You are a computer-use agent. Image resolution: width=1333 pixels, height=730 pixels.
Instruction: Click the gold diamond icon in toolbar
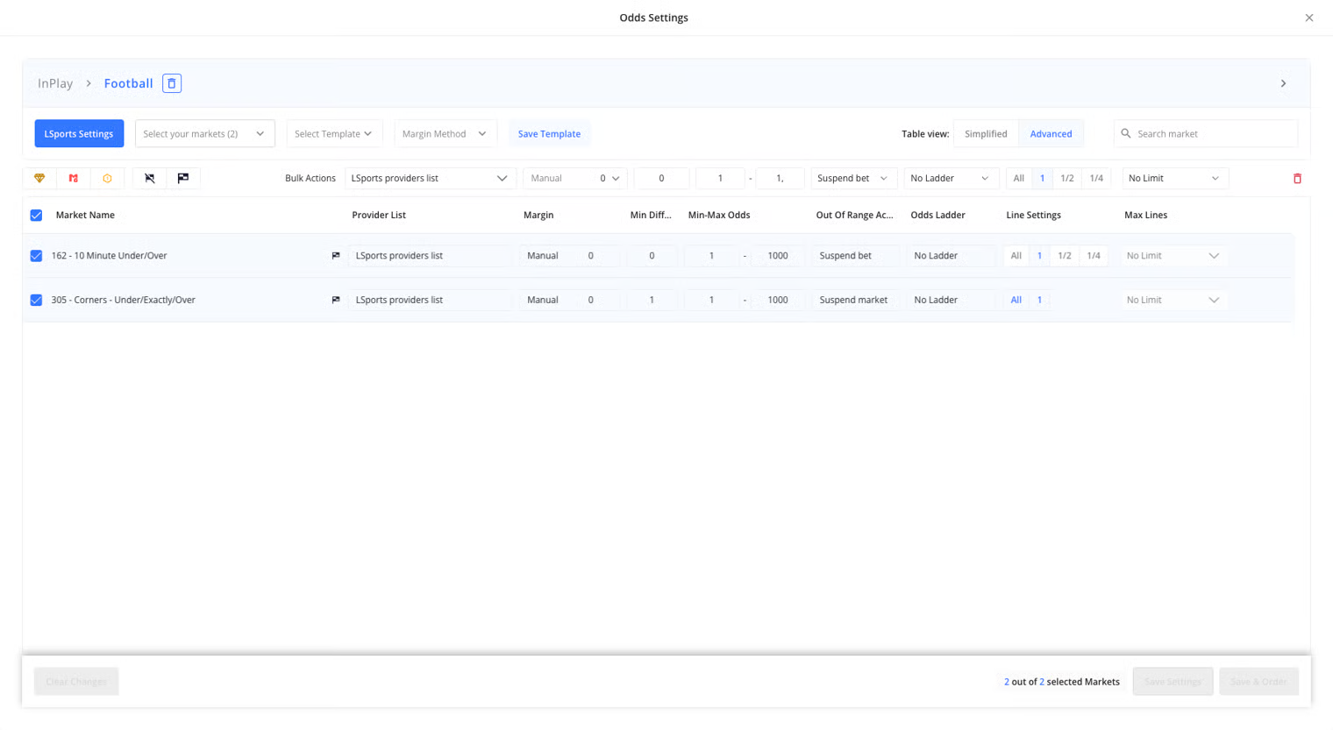(x=39, y=178)
